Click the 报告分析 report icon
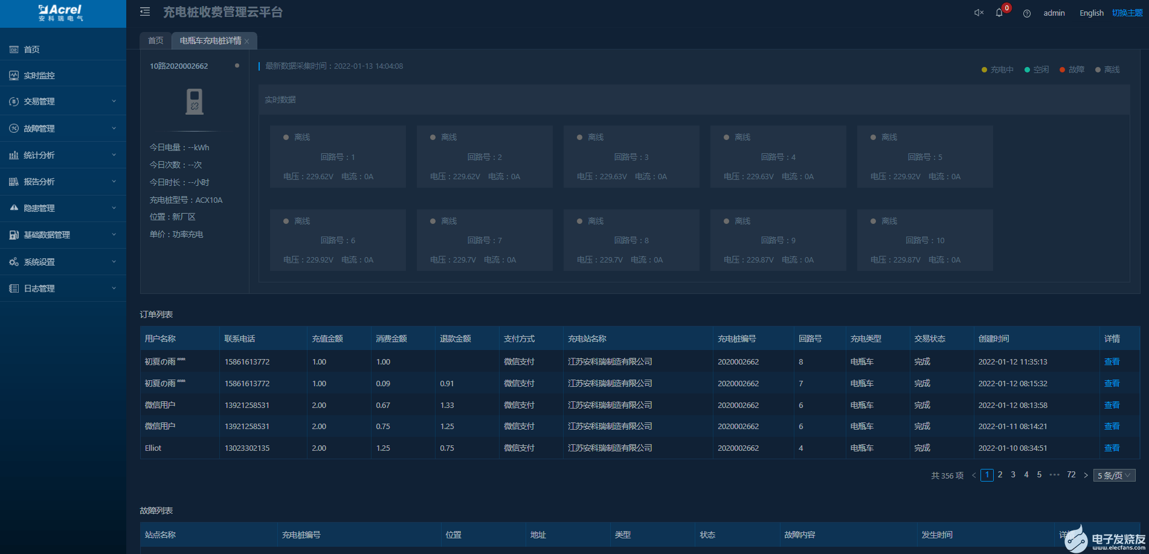 [14, 182]
